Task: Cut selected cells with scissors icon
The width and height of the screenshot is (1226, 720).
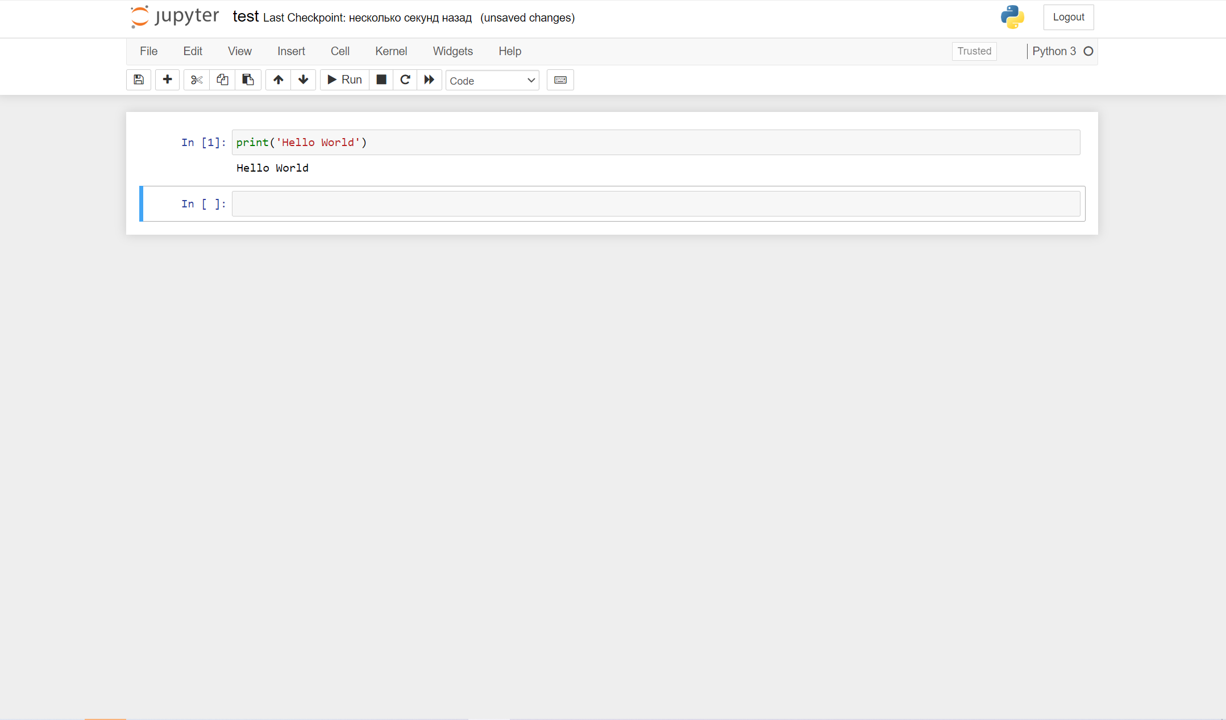Action: [x=197, y=80]
